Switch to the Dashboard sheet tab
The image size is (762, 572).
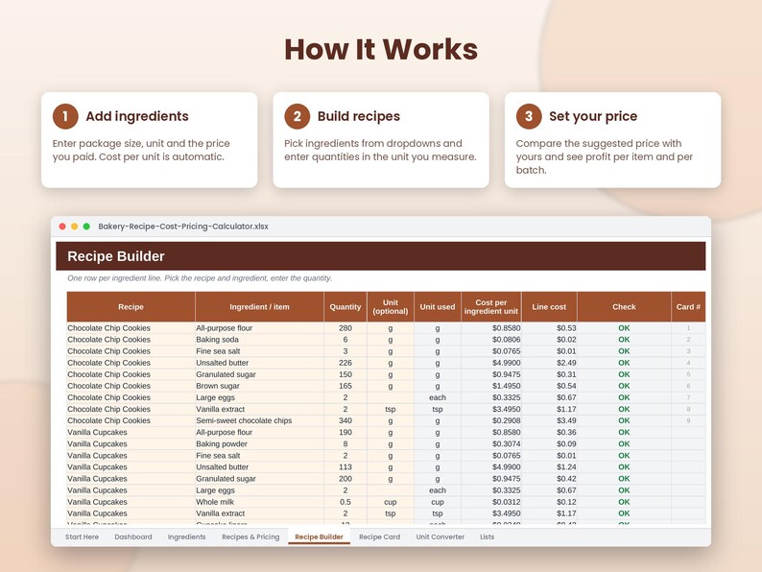tap(133, 536)
